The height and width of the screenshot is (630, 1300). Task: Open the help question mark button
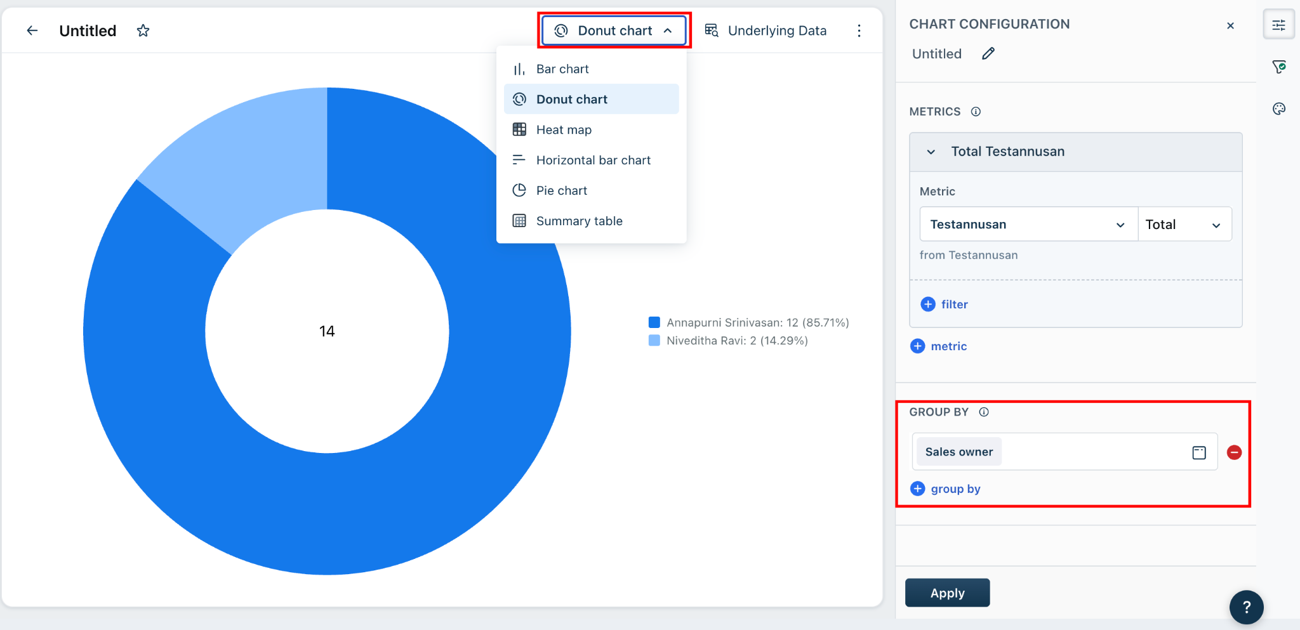[x=1246, y=607]
